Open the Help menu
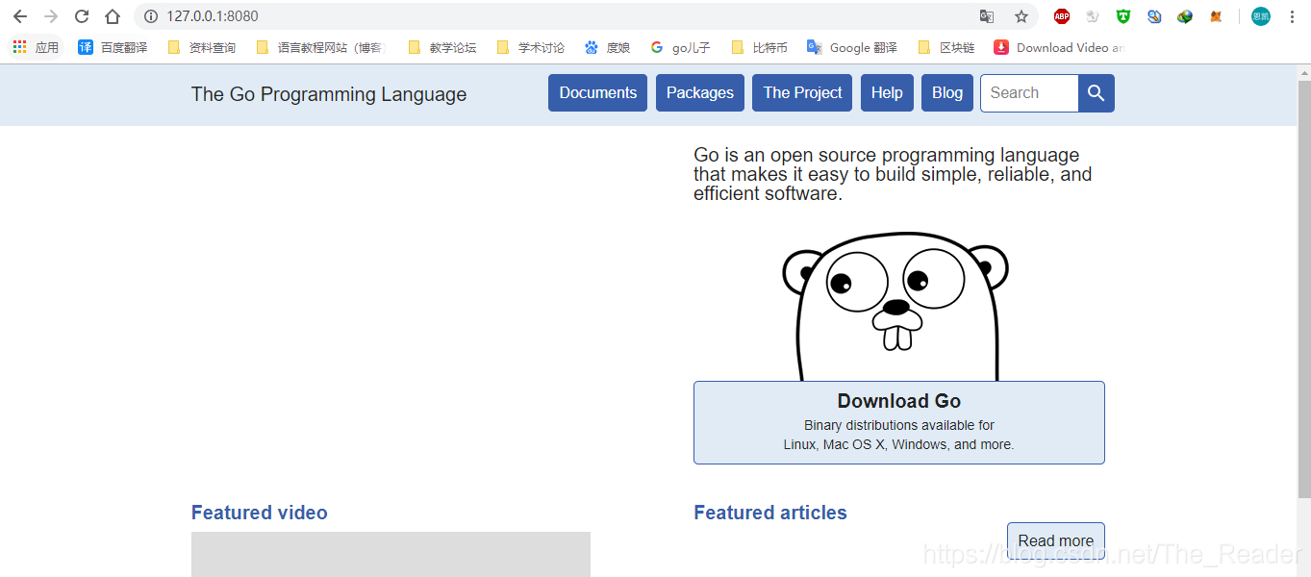 [x=887, y=93]
